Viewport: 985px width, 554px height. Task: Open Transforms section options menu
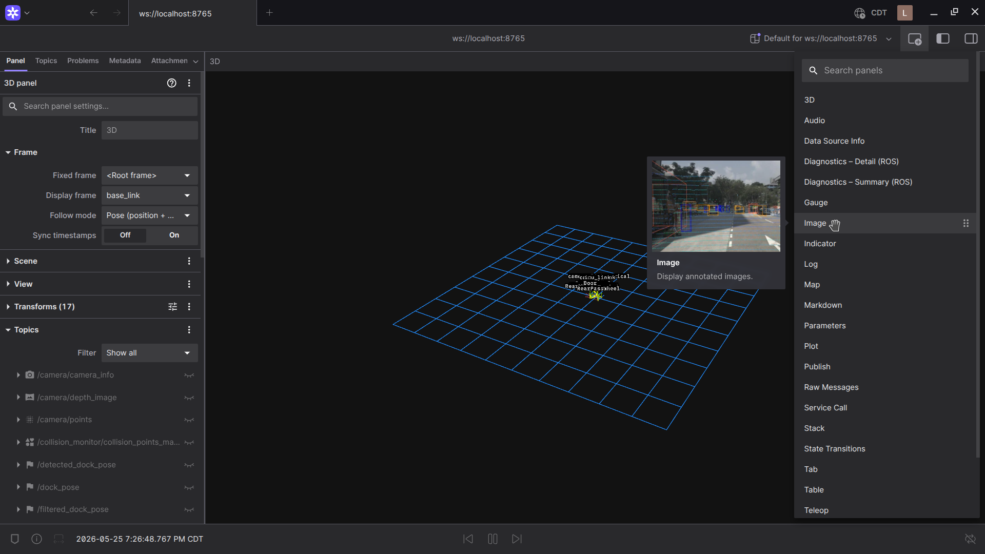189,307
